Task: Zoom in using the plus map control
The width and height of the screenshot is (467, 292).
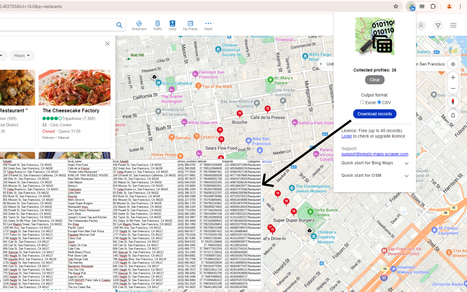Action: (x=453, y=77)
